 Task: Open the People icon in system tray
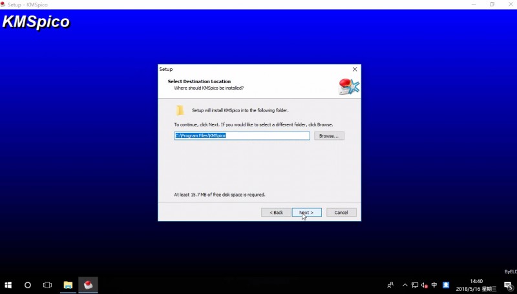(x=390, y=285)
